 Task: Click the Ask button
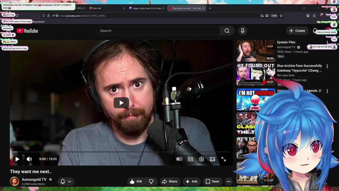(191, 181)
